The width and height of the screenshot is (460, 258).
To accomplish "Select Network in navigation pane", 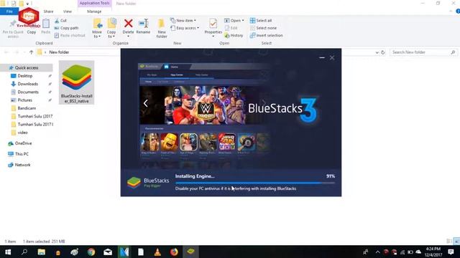I will pos(22,165).
